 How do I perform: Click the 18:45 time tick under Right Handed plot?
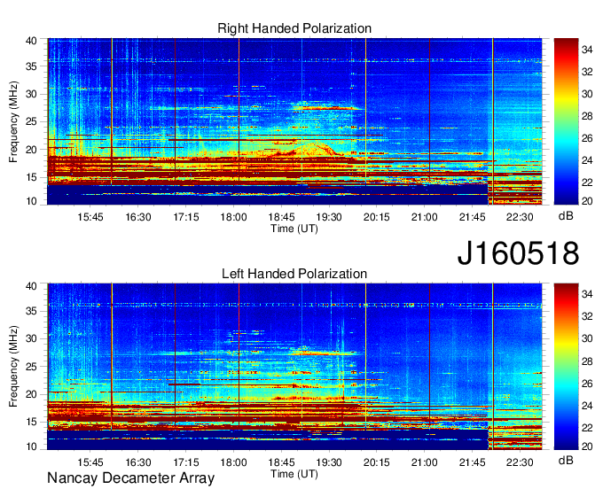click(281, 217)
